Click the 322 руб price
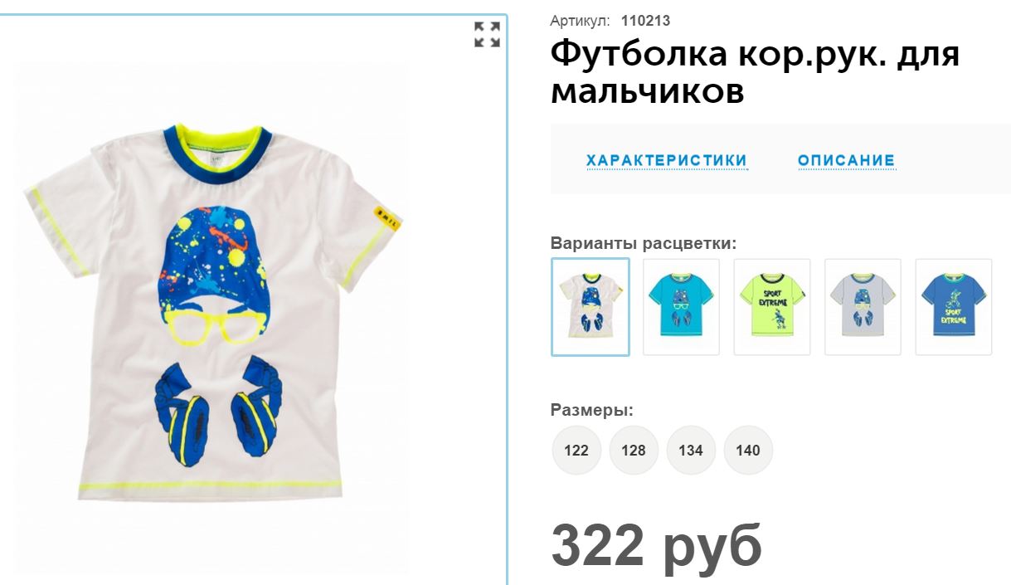This screenshot has width=1011, height=585. coord(656,545)
